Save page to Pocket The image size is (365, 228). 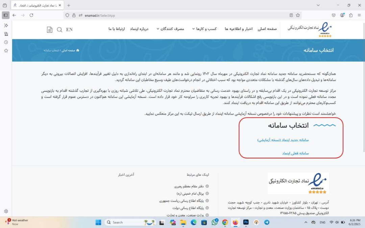(334, 15)
